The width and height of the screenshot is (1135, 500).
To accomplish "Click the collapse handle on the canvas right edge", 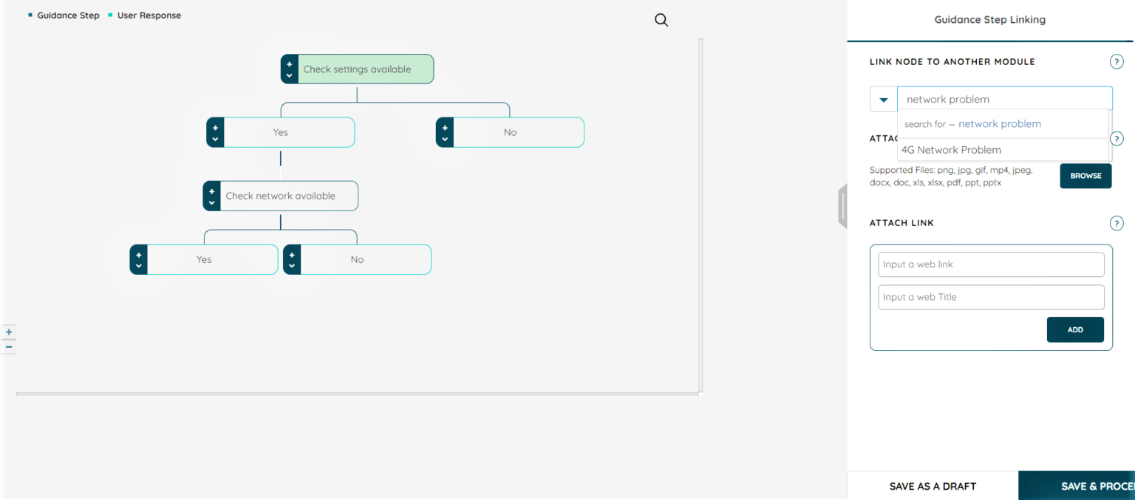I will [843, 207].
